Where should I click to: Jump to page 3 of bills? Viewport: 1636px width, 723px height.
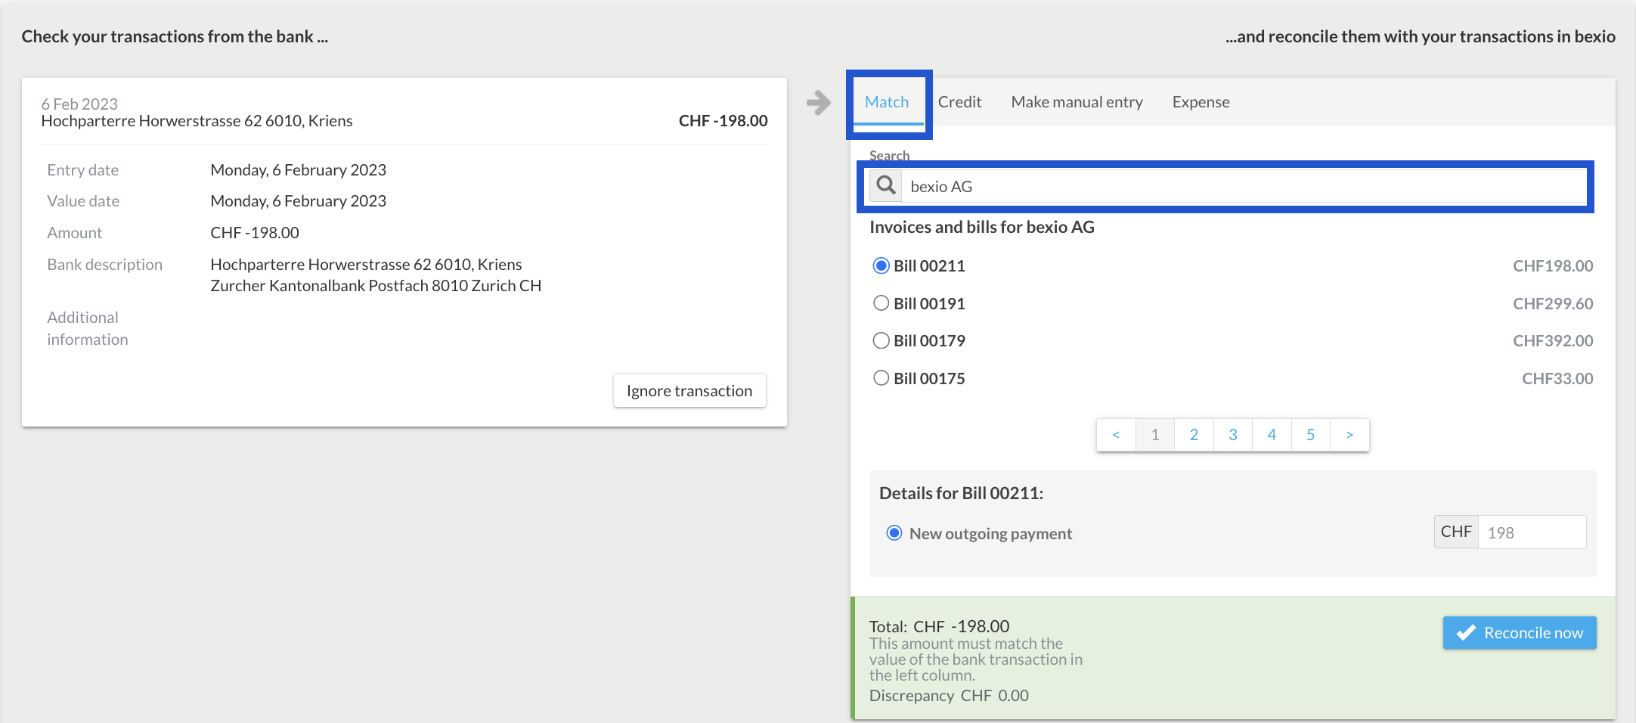pyautogui.click(x=1233, y=435)
